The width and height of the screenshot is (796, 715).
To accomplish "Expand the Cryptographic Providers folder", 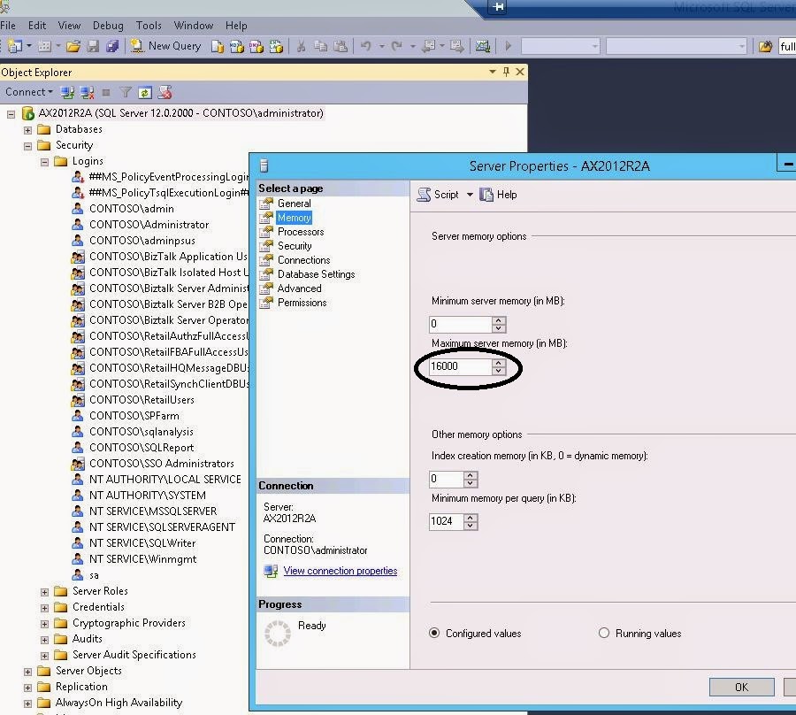I will (x=45, y=624).
